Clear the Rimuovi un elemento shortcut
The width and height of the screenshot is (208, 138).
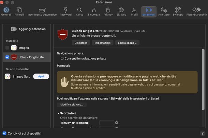click(x=117, y=123)
